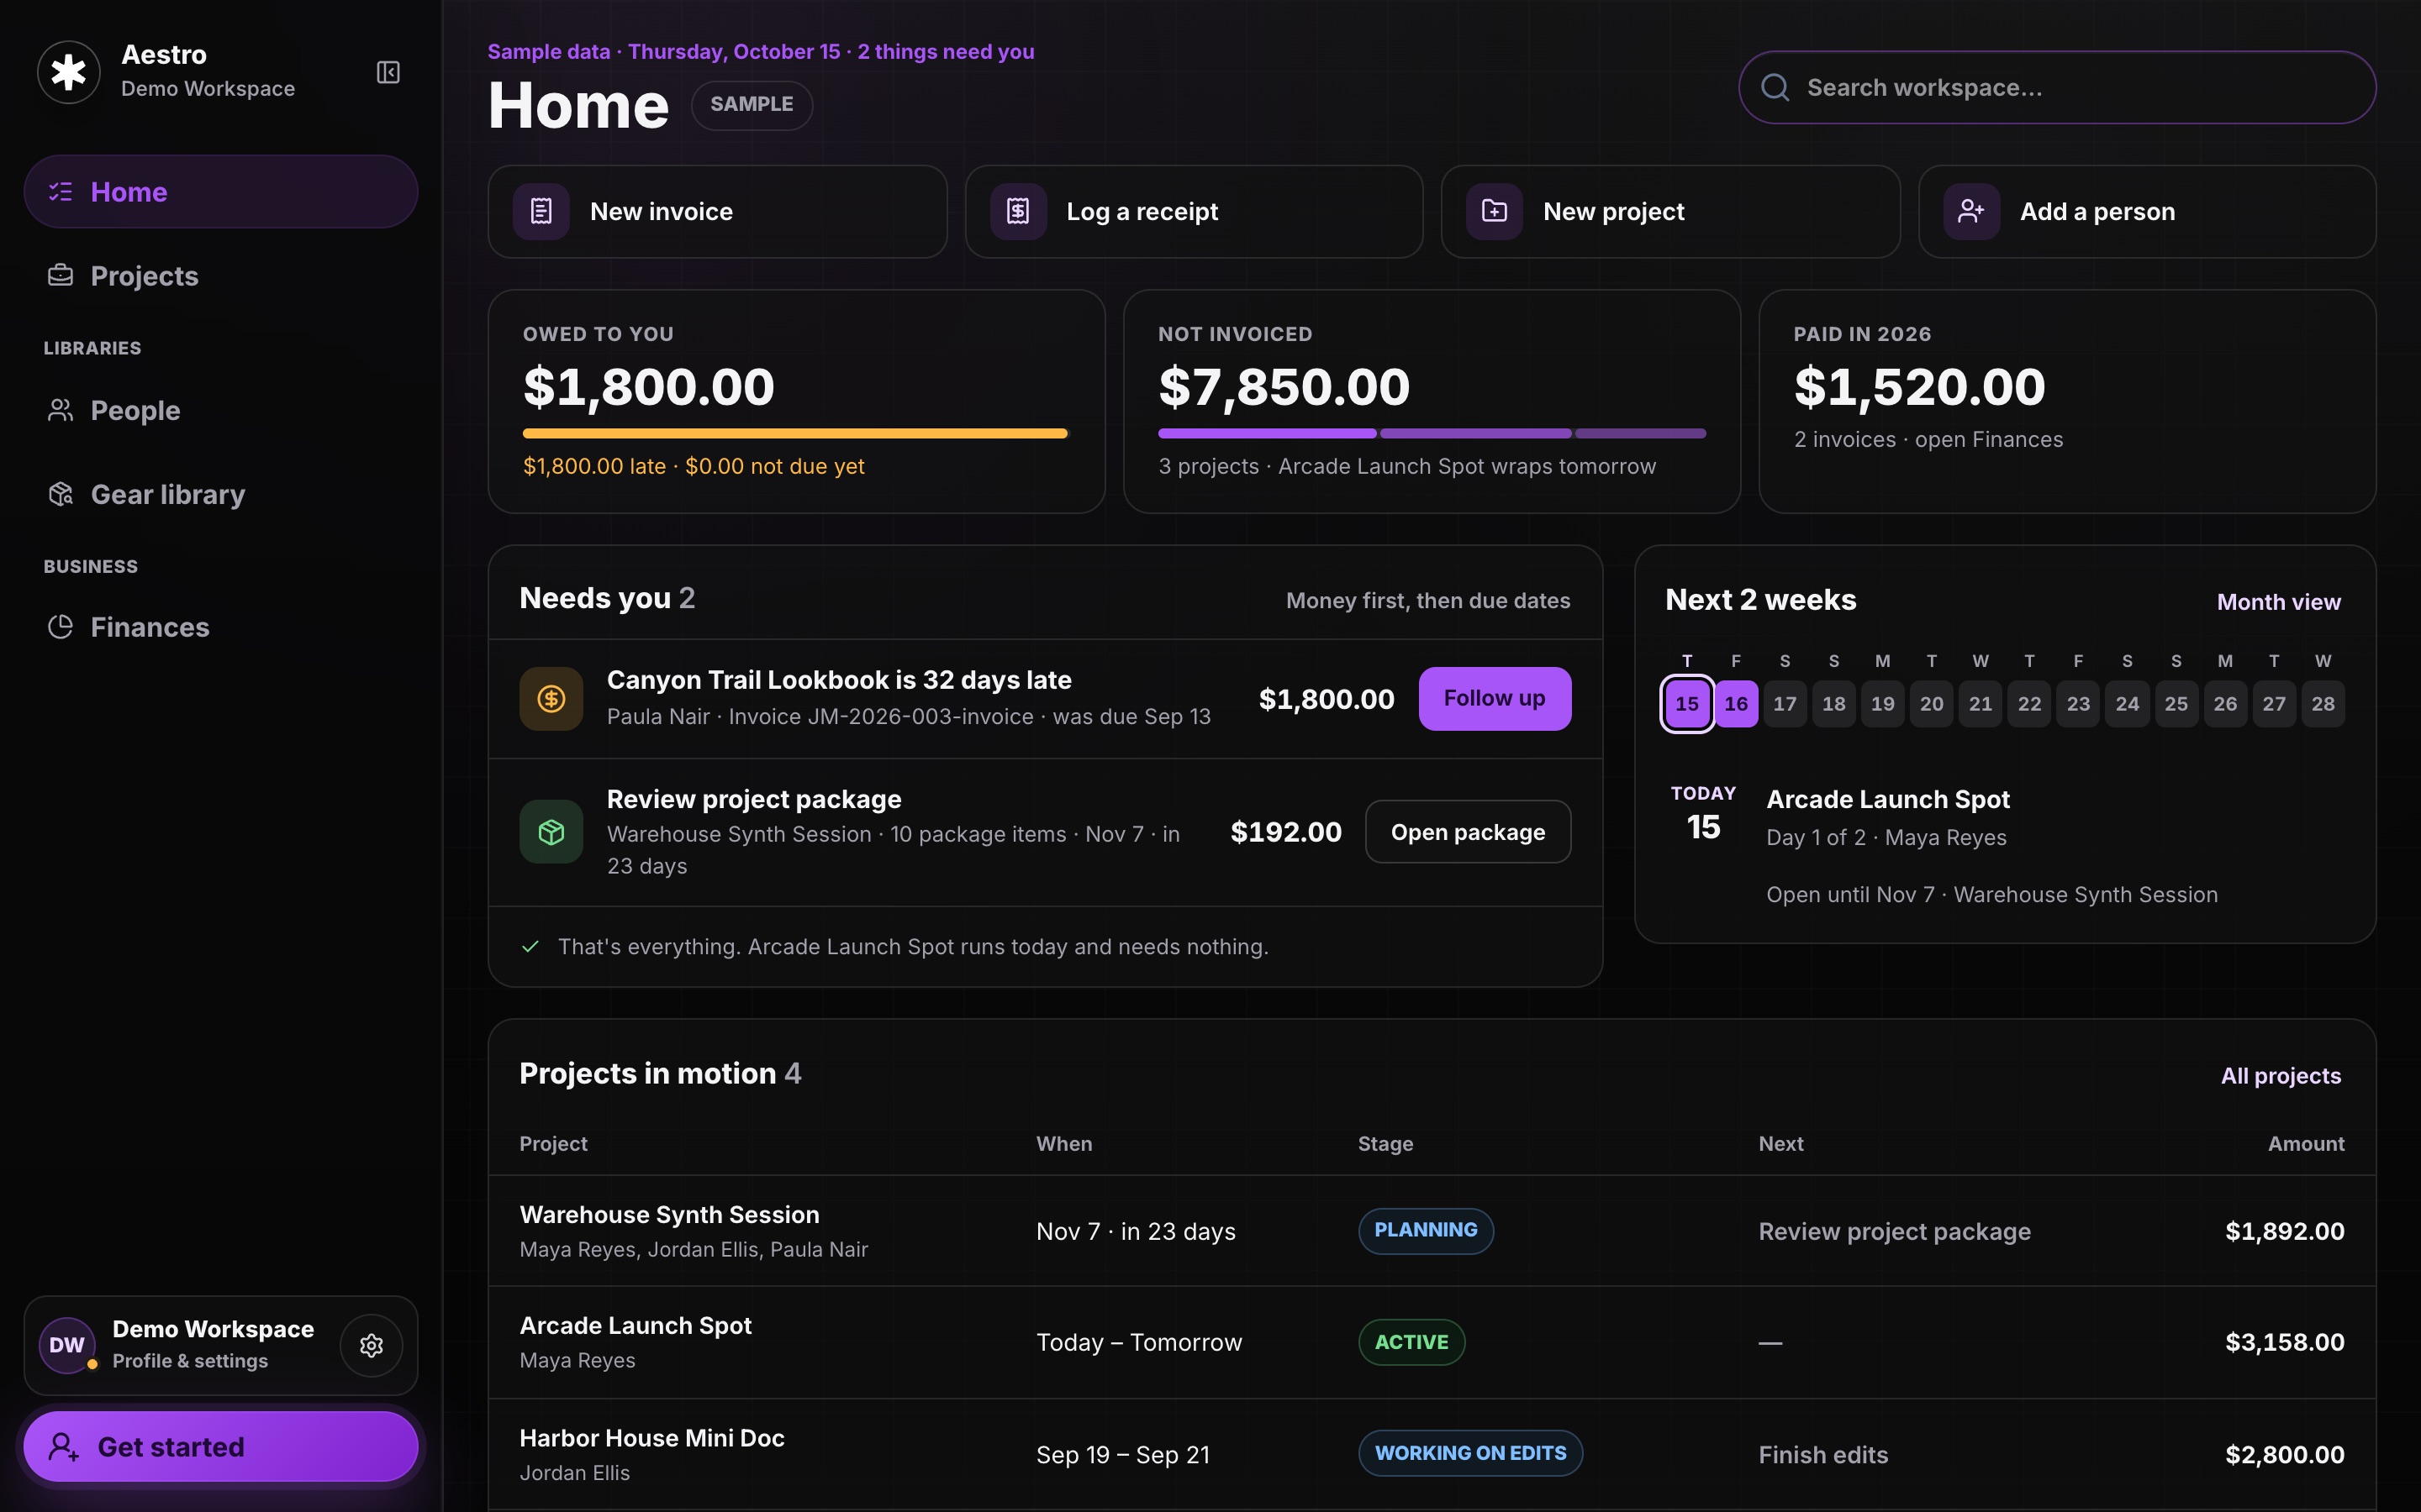Open Demo Workspace profile & settings
Image resolution: width=2421 pixels, height=1512 pixels.
pos(221,1346)
